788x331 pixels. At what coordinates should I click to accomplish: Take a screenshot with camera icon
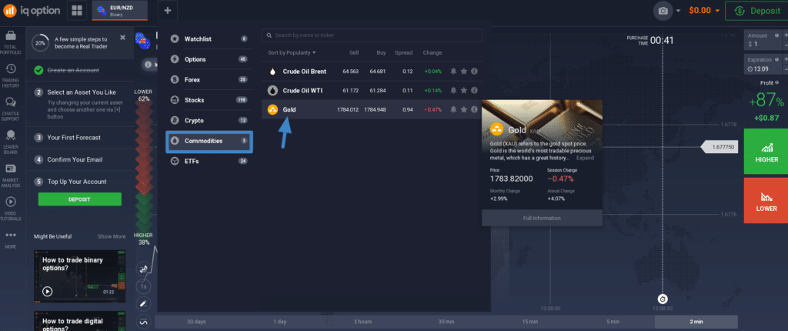(x=663, y=11)
